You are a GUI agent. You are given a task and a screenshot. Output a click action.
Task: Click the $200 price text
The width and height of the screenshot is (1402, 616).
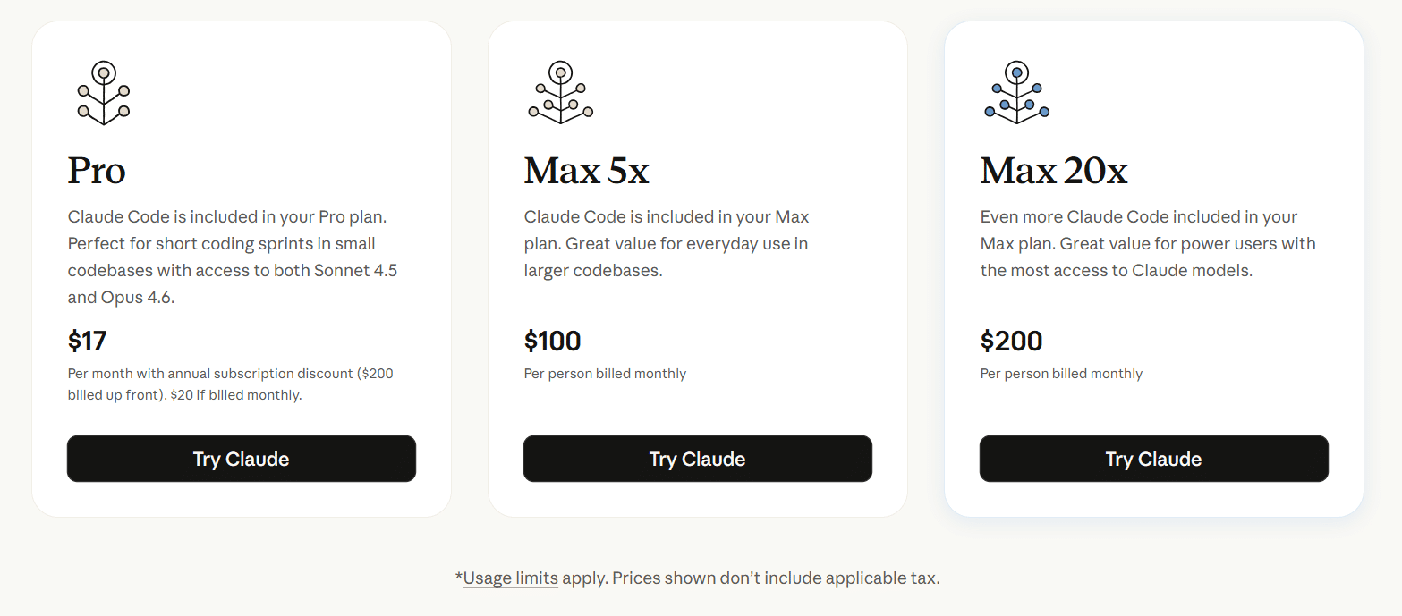point(1012,341)
